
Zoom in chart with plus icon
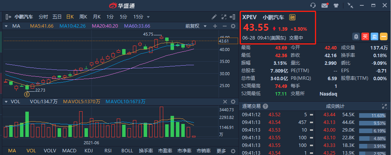click(215, 26)
